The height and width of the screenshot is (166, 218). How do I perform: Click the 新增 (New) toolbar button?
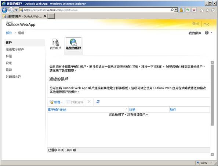(x=56, y=102)
